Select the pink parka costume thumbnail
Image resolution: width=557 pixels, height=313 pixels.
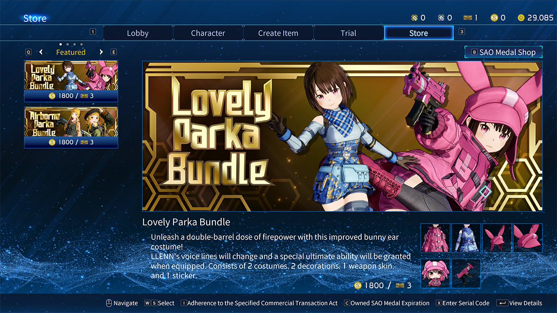[x=435, y=238]
